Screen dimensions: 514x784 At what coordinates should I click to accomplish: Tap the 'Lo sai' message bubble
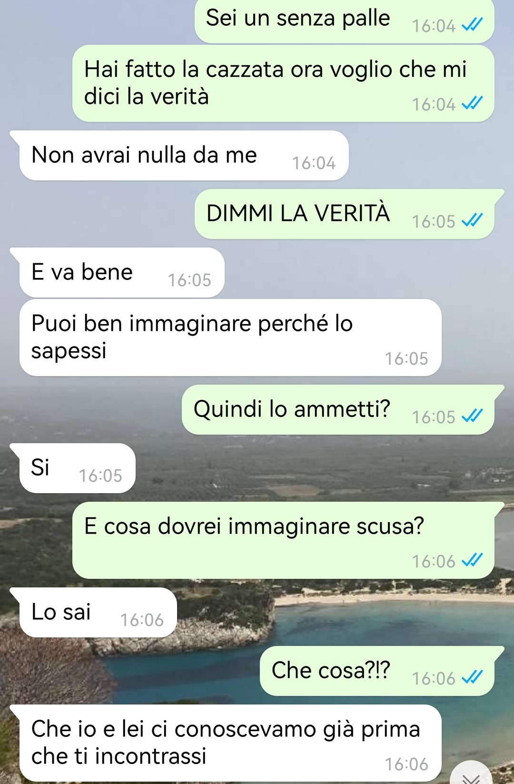pos(98,612)
